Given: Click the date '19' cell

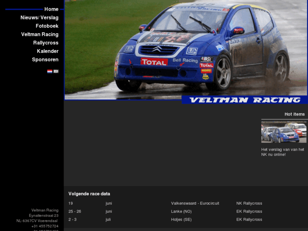Looking at the screenshot, I should (70, 203).
